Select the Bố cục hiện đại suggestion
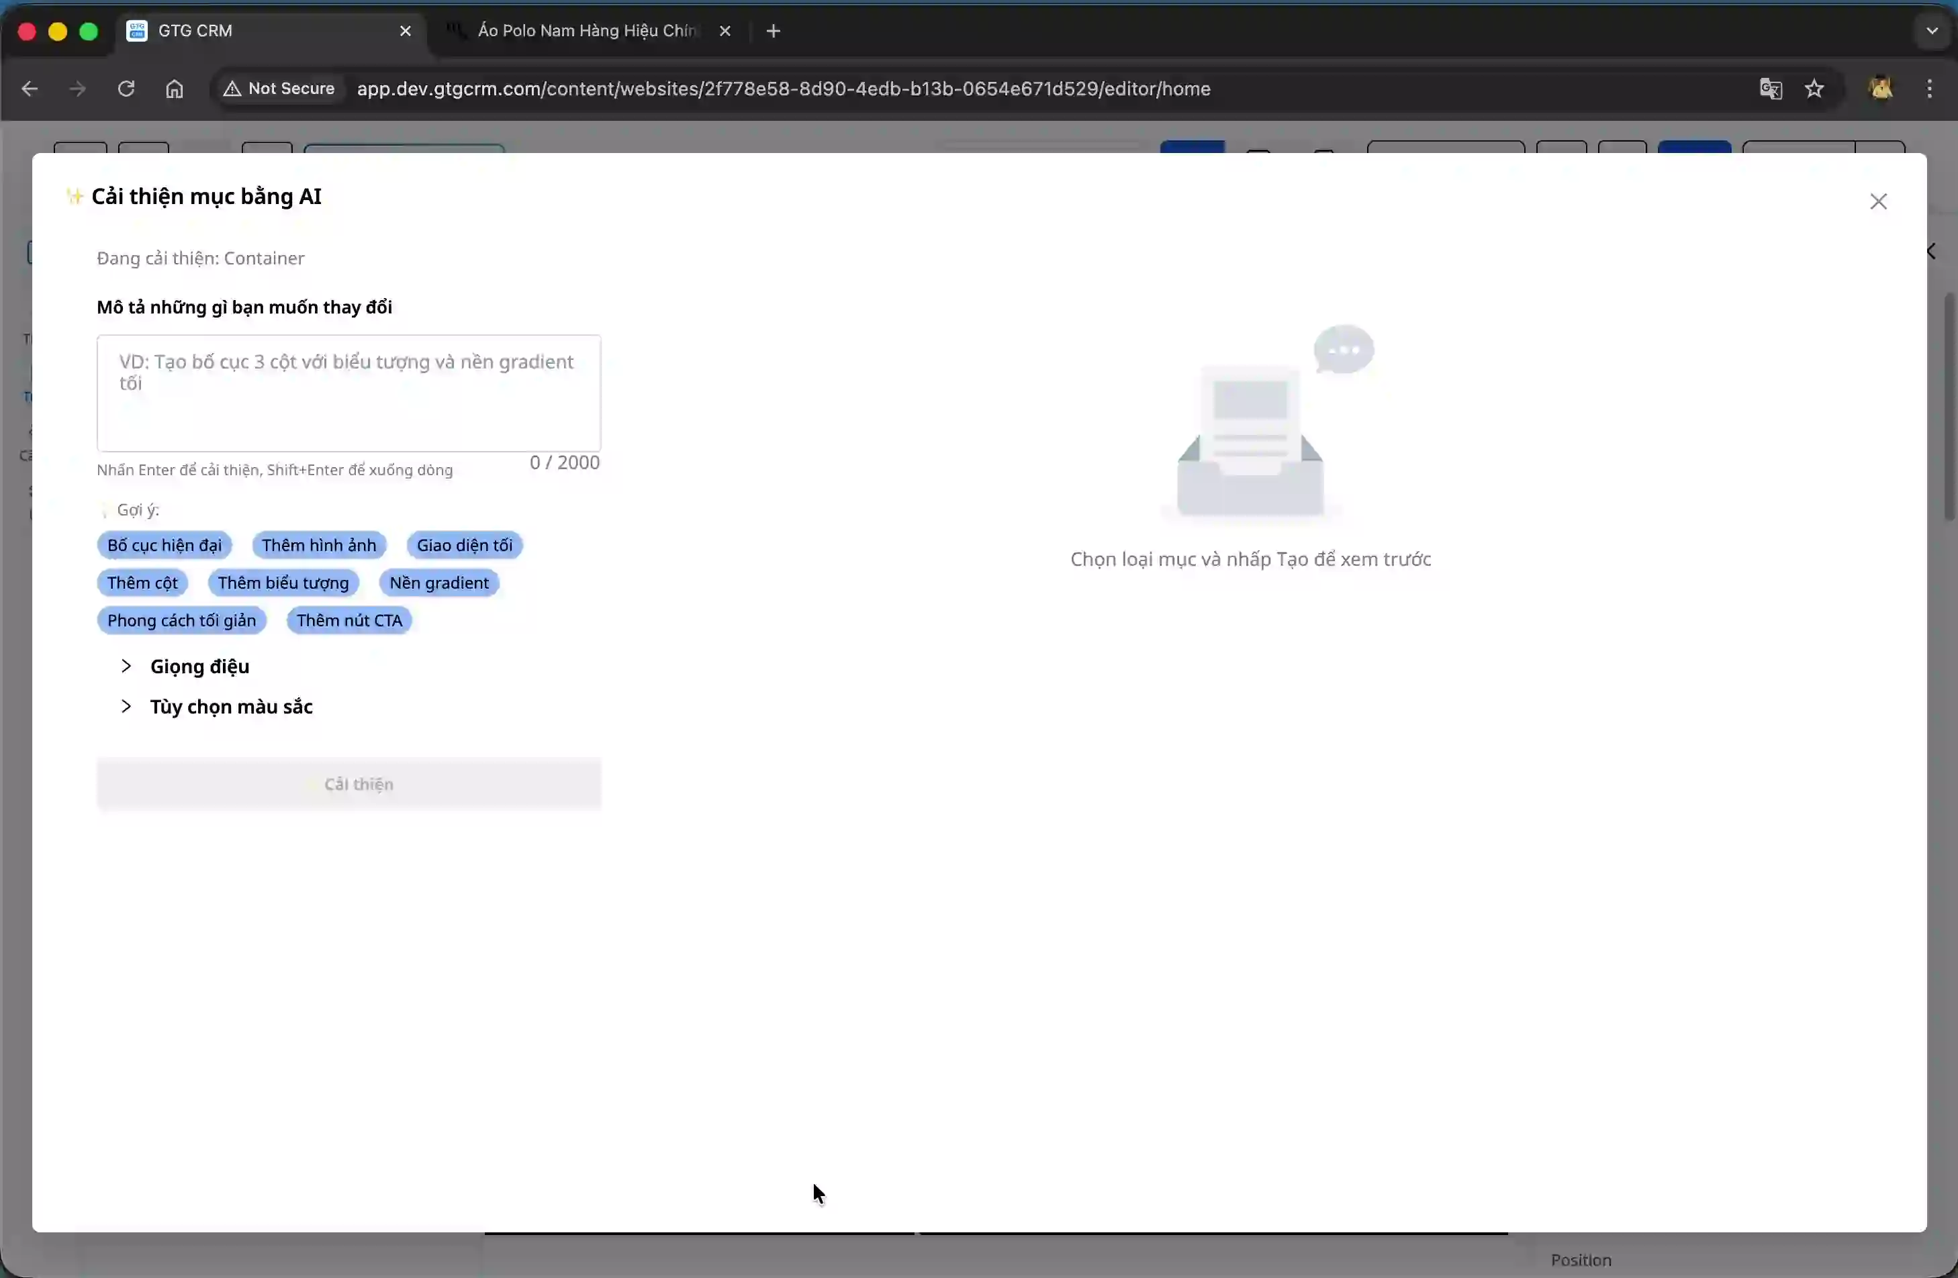The height and width of the screenshot is (1278, 1958). (164, 544)
